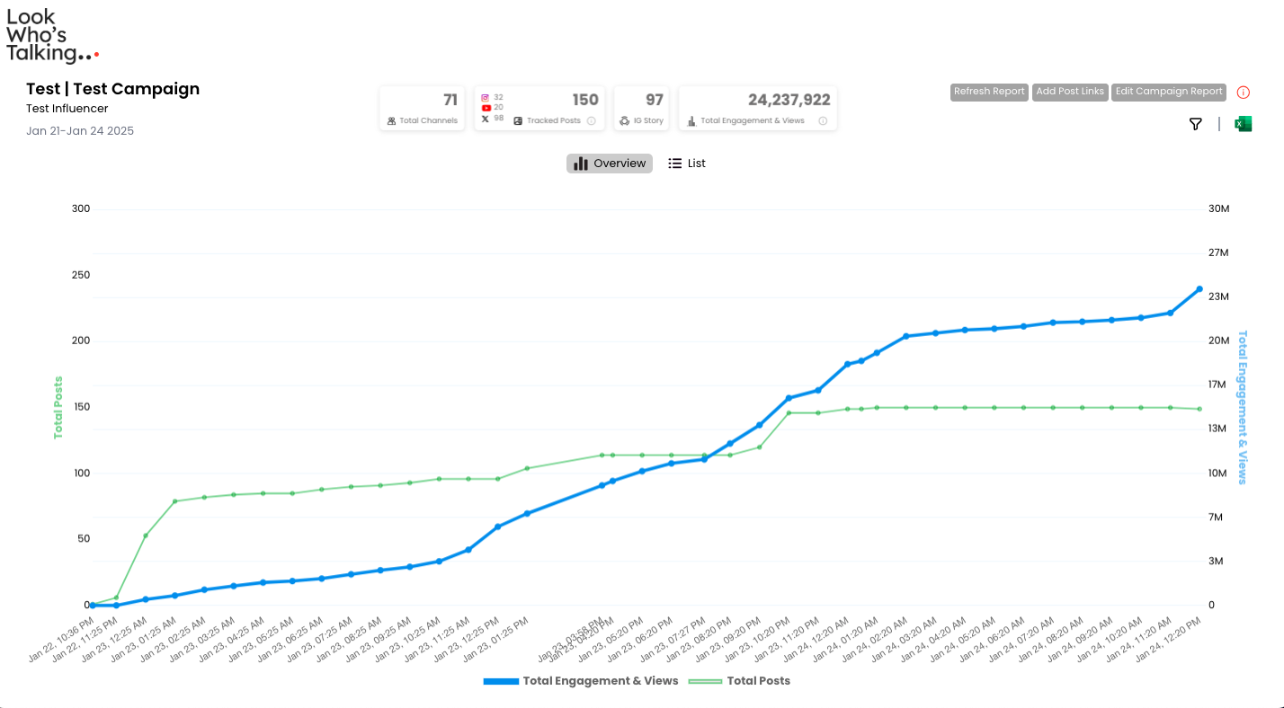Image resolution: width=1284 pixels, height=708 pixels.
Task: Open Edit Campaign Report
Action: click(1169, 92)
